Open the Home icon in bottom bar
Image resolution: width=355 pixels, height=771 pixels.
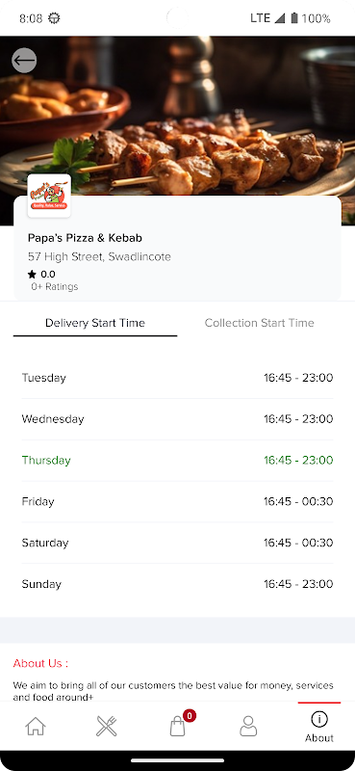(x=36, y=727)
